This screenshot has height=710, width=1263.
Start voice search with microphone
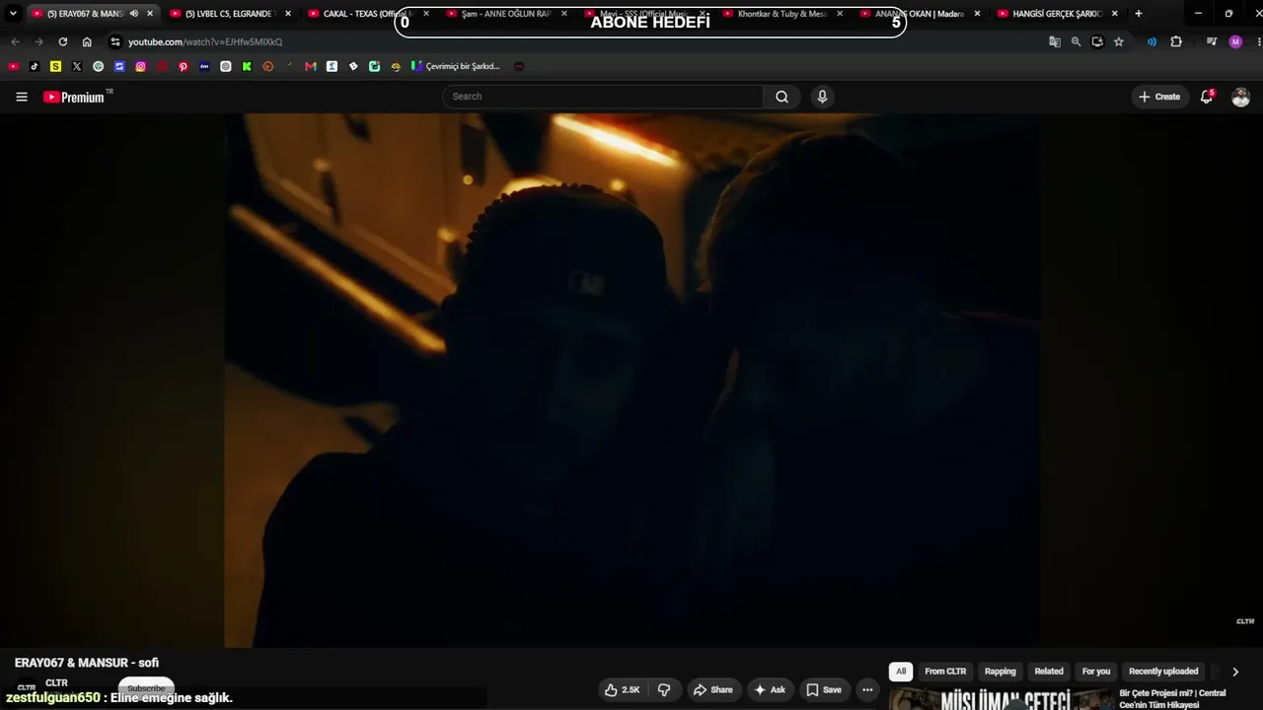coord(822,97)
